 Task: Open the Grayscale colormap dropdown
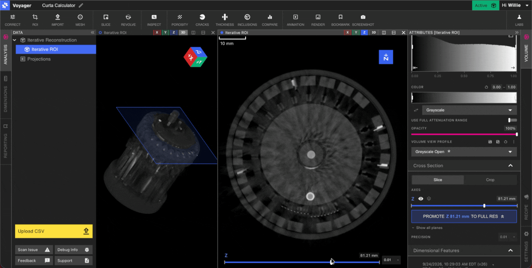[464, 110]
